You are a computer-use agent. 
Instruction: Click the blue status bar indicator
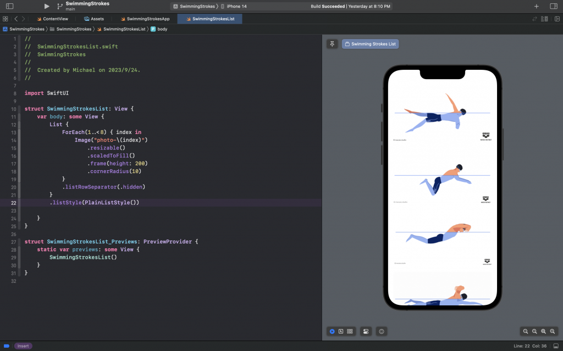tap(7, 346)
